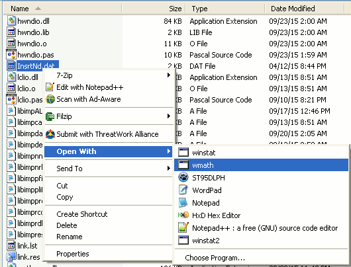Open file with wmath

[x=261, y=165]
